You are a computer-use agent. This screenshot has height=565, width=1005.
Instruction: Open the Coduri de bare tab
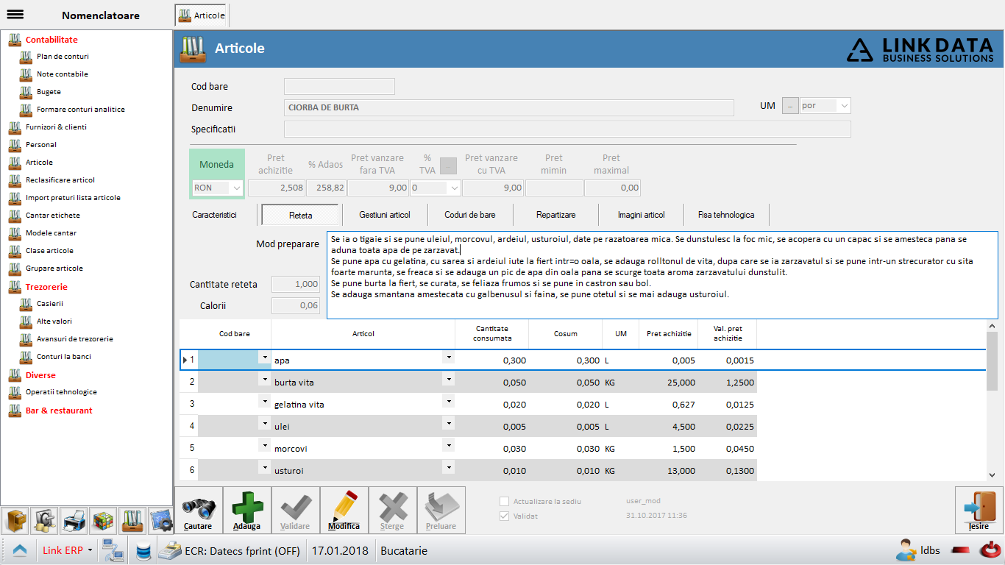click(x=470, y=215)
